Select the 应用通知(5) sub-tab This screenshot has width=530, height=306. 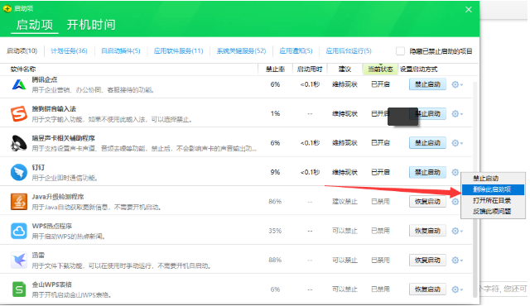point(296,51)
